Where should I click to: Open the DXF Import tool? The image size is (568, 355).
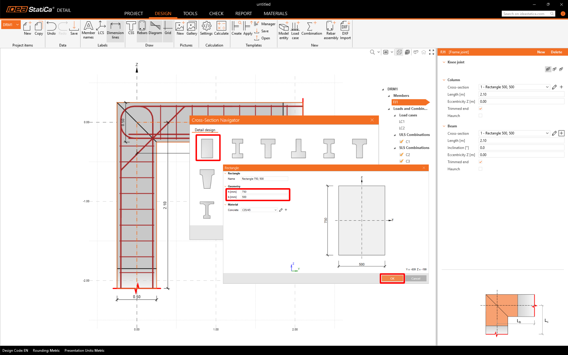coord(345,30)
